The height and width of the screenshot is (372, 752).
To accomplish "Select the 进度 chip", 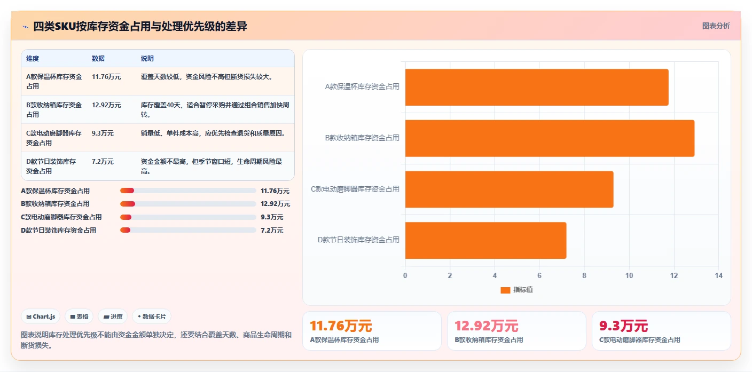I will click(x=113, y=316).
